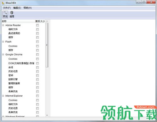157x122 pixels.
Task: Select 最近使用的 under Adobe Reader
Action: point(14,33)
